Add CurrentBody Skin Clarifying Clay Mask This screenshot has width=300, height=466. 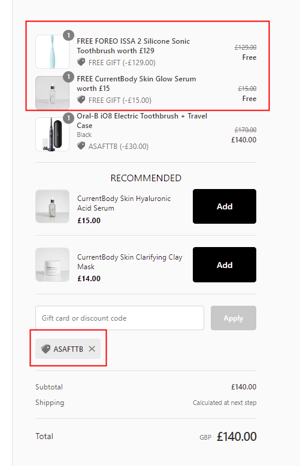pos(225,264)
